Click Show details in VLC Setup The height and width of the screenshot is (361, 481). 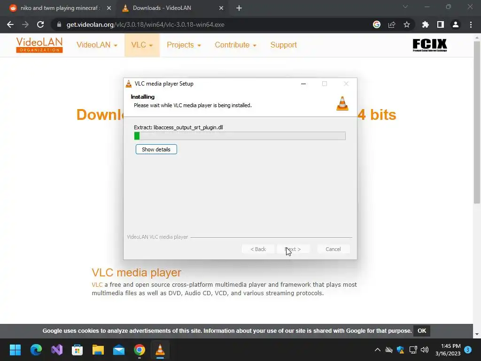[x=156, y=149]
